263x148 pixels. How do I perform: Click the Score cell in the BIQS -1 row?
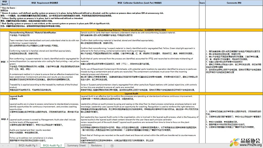(x=202, y=62)
